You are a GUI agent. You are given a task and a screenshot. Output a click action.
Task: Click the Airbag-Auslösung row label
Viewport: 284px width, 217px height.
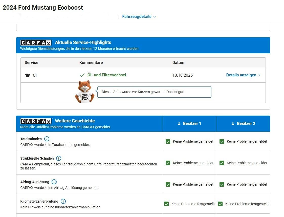pyautogui.click(x=35, y=182)
